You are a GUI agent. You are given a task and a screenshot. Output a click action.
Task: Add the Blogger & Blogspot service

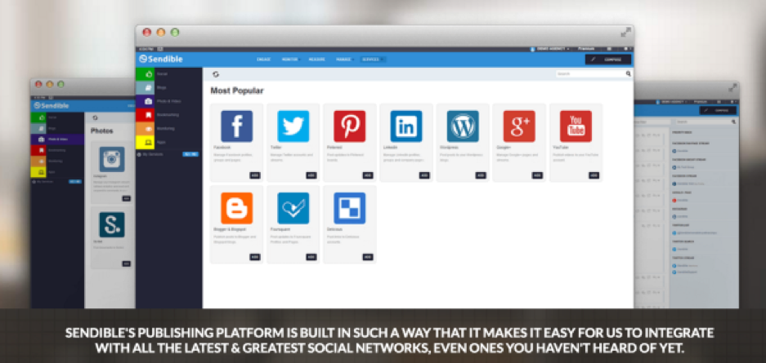tap(255, 257)
